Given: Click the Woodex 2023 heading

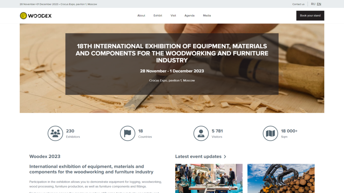Looking at the screenshot, I should [45, 156].
